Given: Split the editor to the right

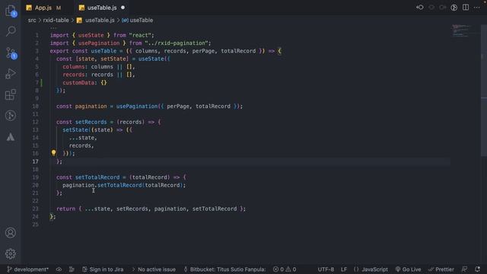Looking at the screenshot, I should coord(466,8).
